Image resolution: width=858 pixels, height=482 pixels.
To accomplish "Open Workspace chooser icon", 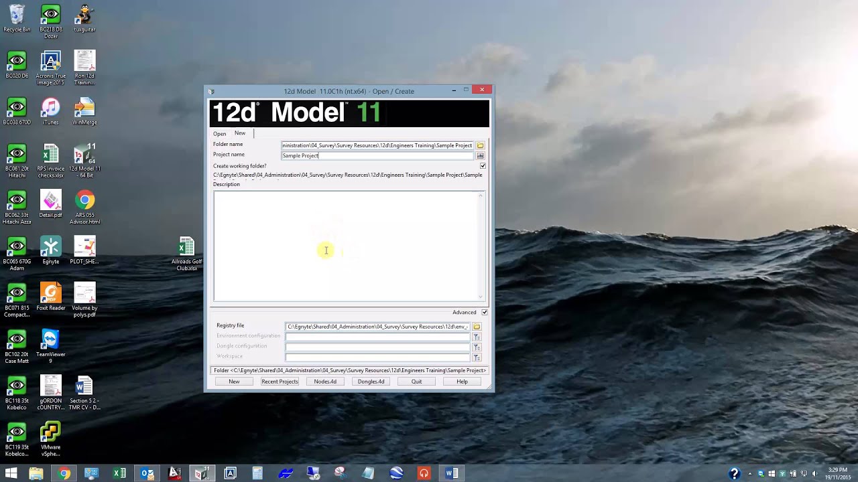I will [477, 357].
